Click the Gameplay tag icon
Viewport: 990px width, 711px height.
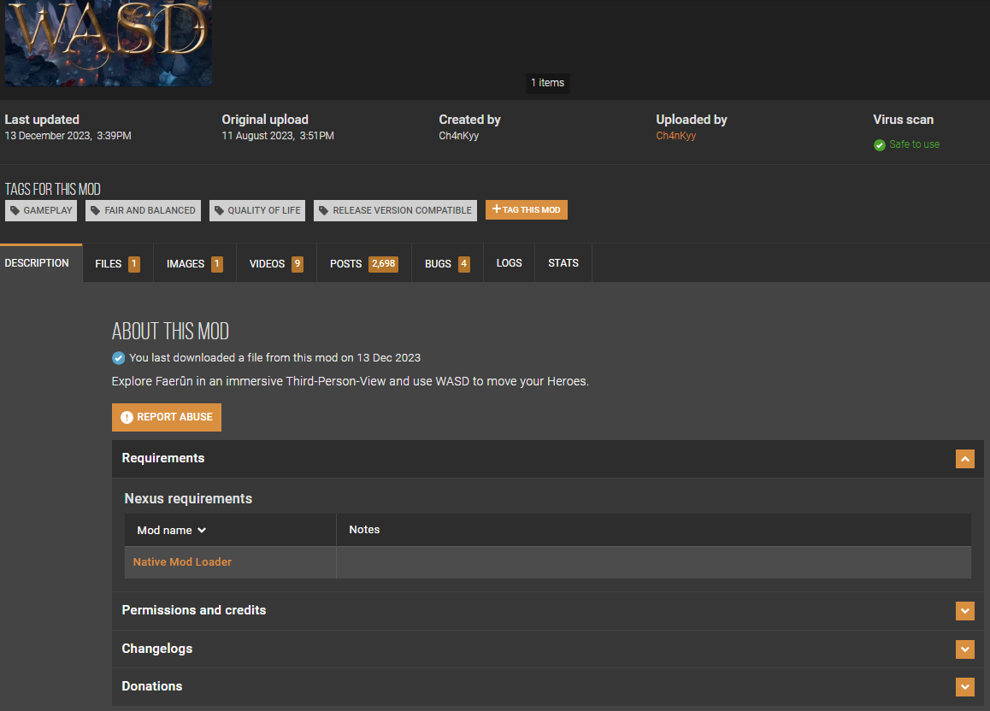click(x=15, y=211)
